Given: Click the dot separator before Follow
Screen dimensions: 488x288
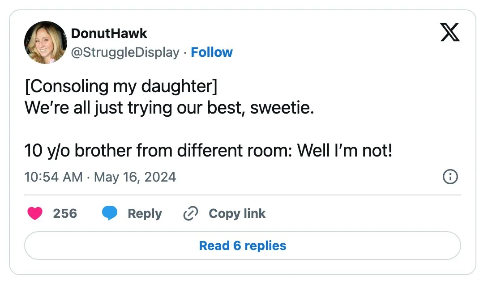Looking at the screenshot, I should [185, 52].
